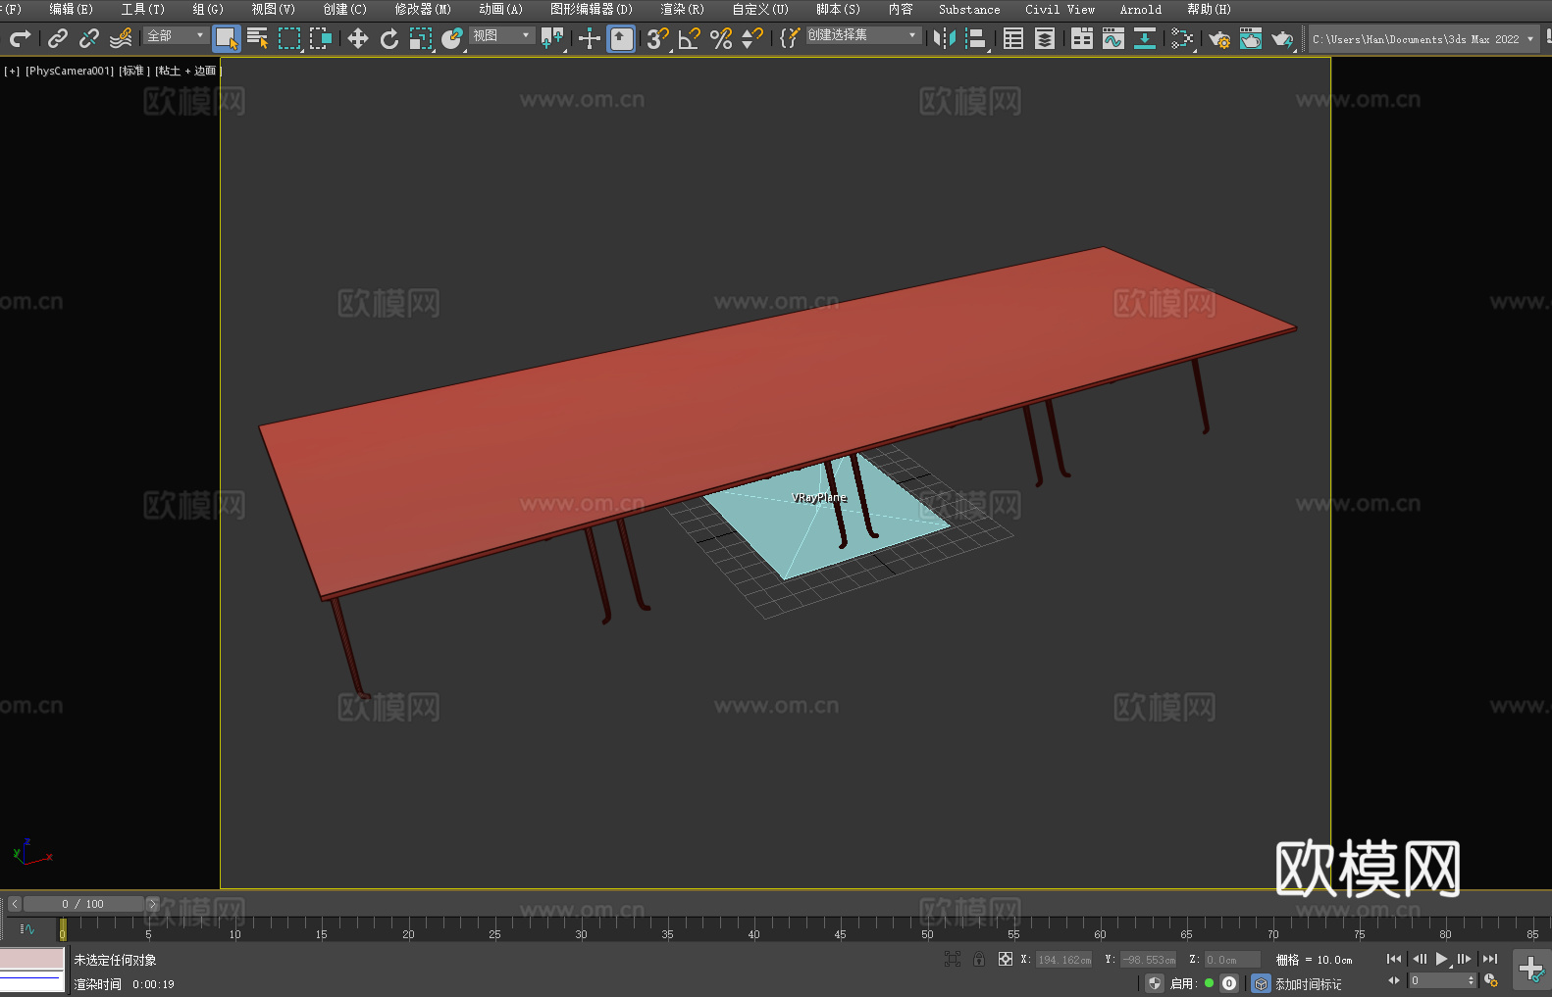
Task: Click the Play Animation button
Action: pyautogui.click(x=1441, y=959)
